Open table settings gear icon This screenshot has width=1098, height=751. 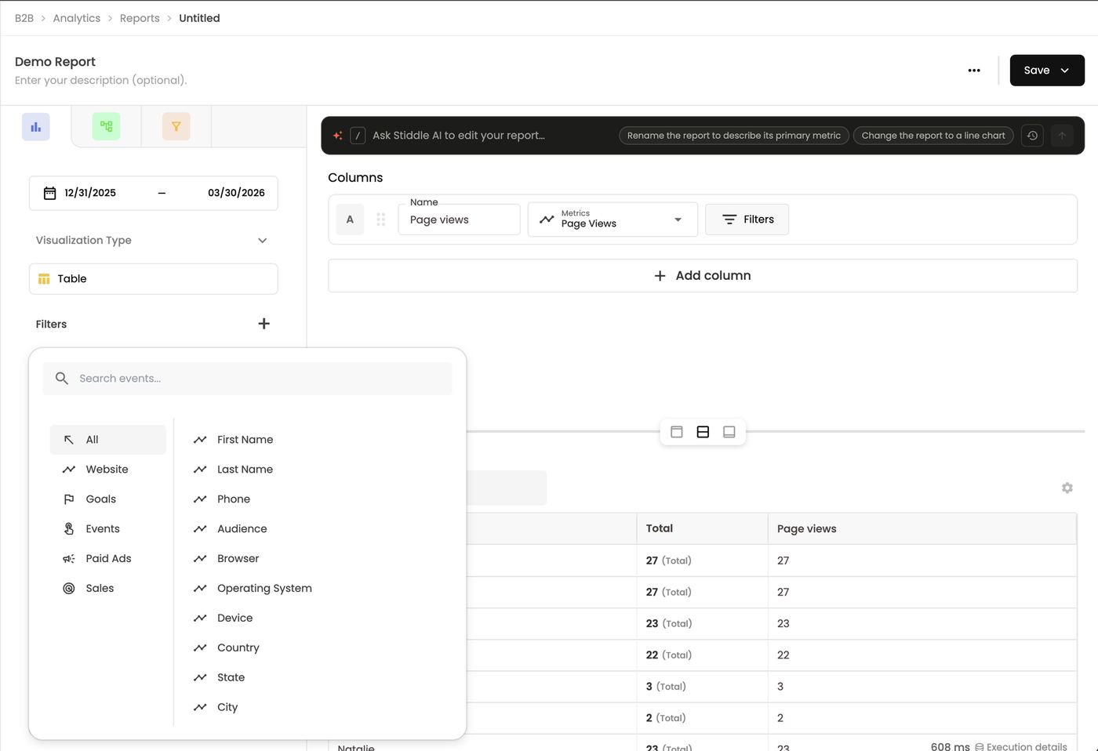(x=1067, y=488)
